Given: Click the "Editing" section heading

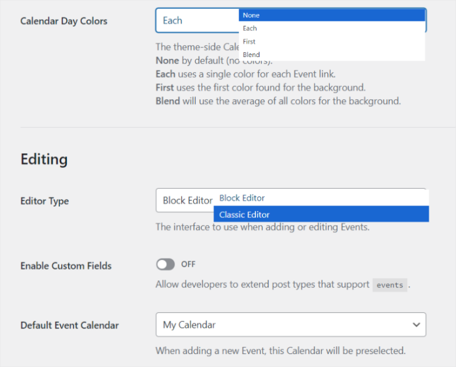Looking at the screenshot, I should [x=44, y=159].
